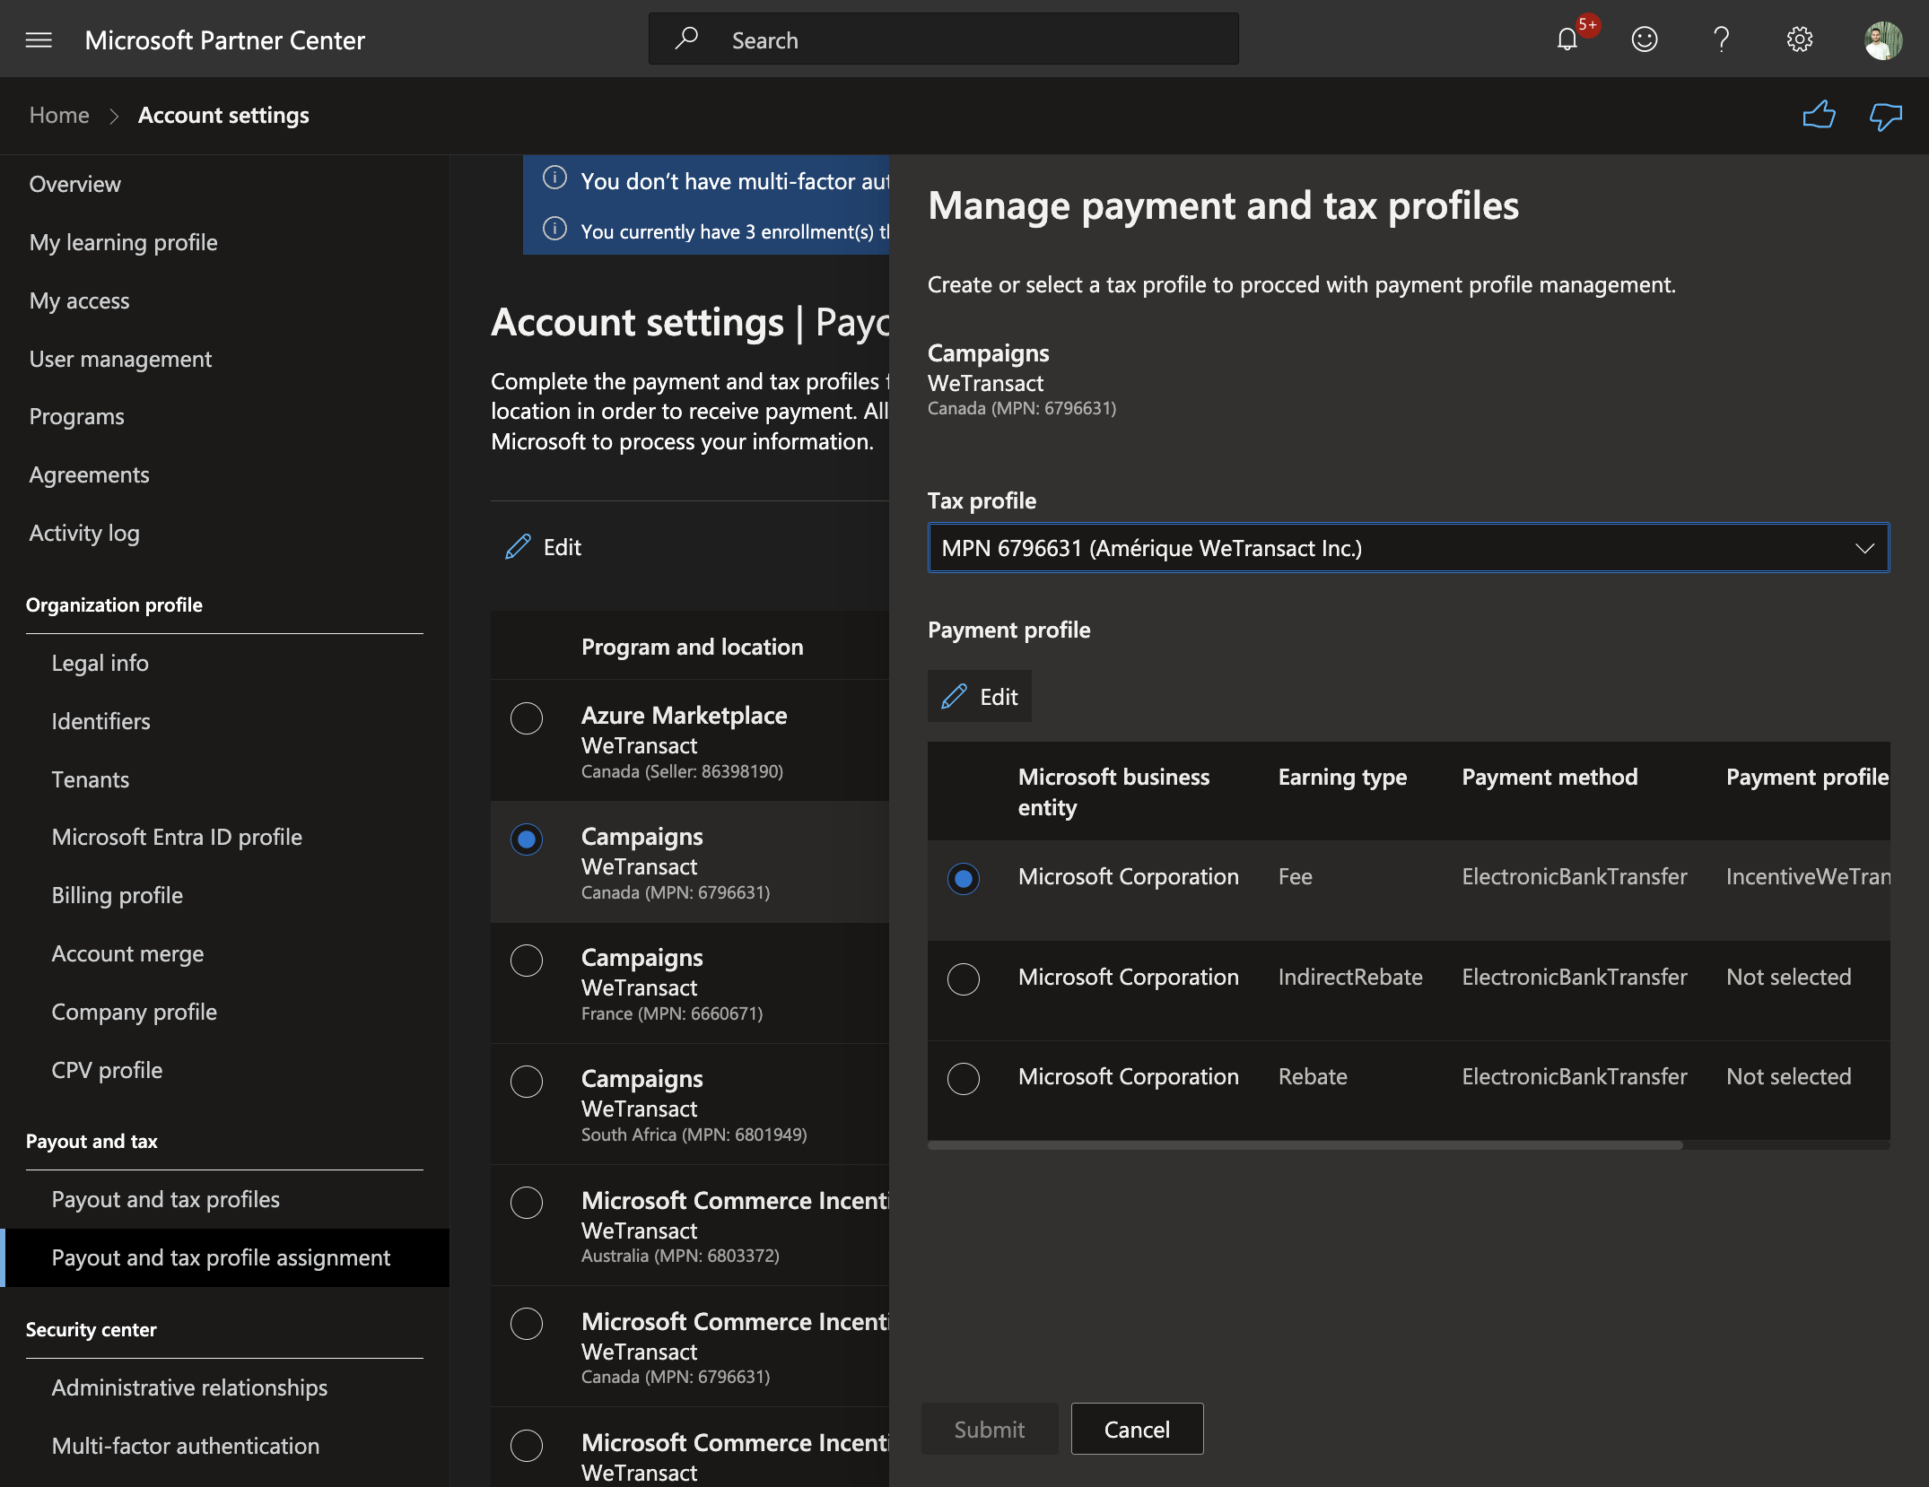
Task: Open Activity log page
Action: point(84,533)
